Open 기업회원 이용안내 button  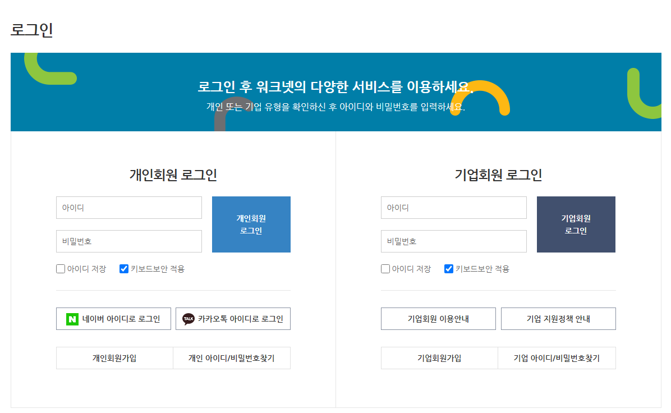tap(438, 319)
